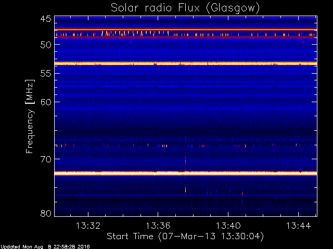Click the 70 frequency tick label
Viewport: 333px width, 249px height.
pos(46,159)
